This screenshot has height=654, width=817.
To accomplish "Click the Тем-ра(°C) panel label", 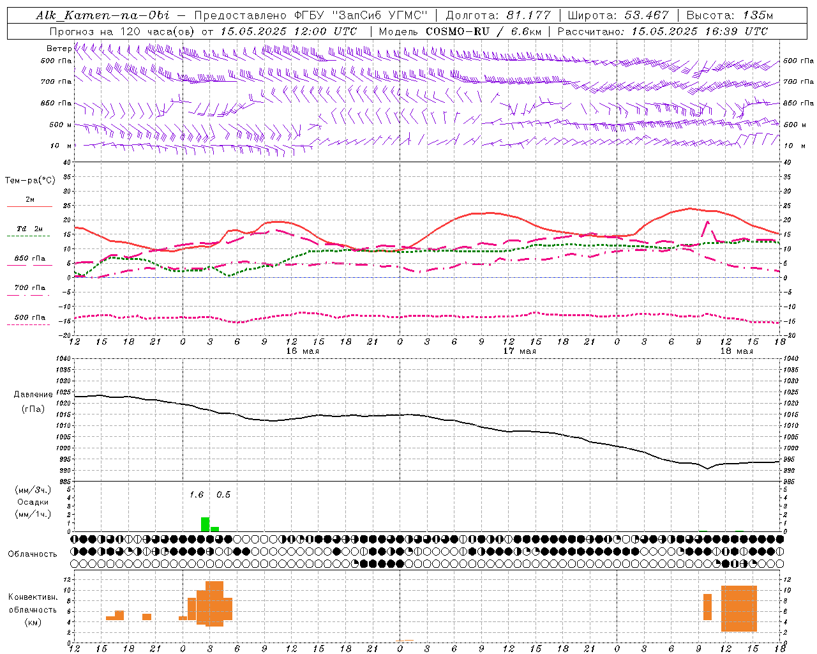I will point(30,181).
